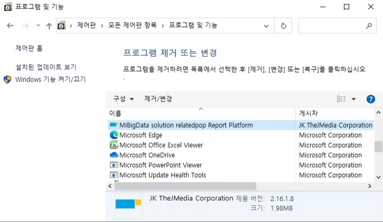
Task: Click the Control Panel icon in address bar
Action: click(62, 25)
